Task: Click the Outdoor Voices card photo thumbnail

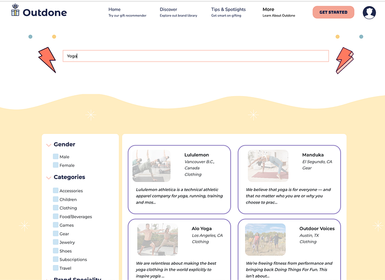Action: click(x=265, y=239)
